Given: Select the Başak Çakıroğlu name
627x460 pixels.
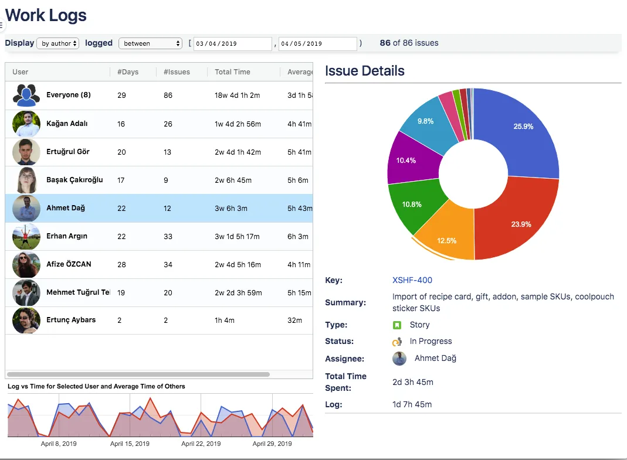Looking at the screenshot, I should [74, 180].
